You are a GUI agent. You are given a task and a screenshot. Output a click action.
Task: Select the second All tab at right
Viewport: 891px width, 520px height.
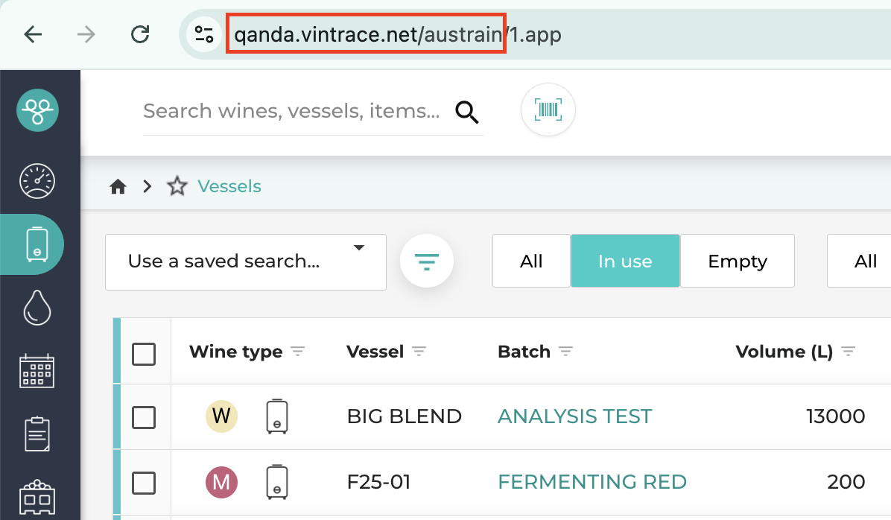(x=864, y=261)
